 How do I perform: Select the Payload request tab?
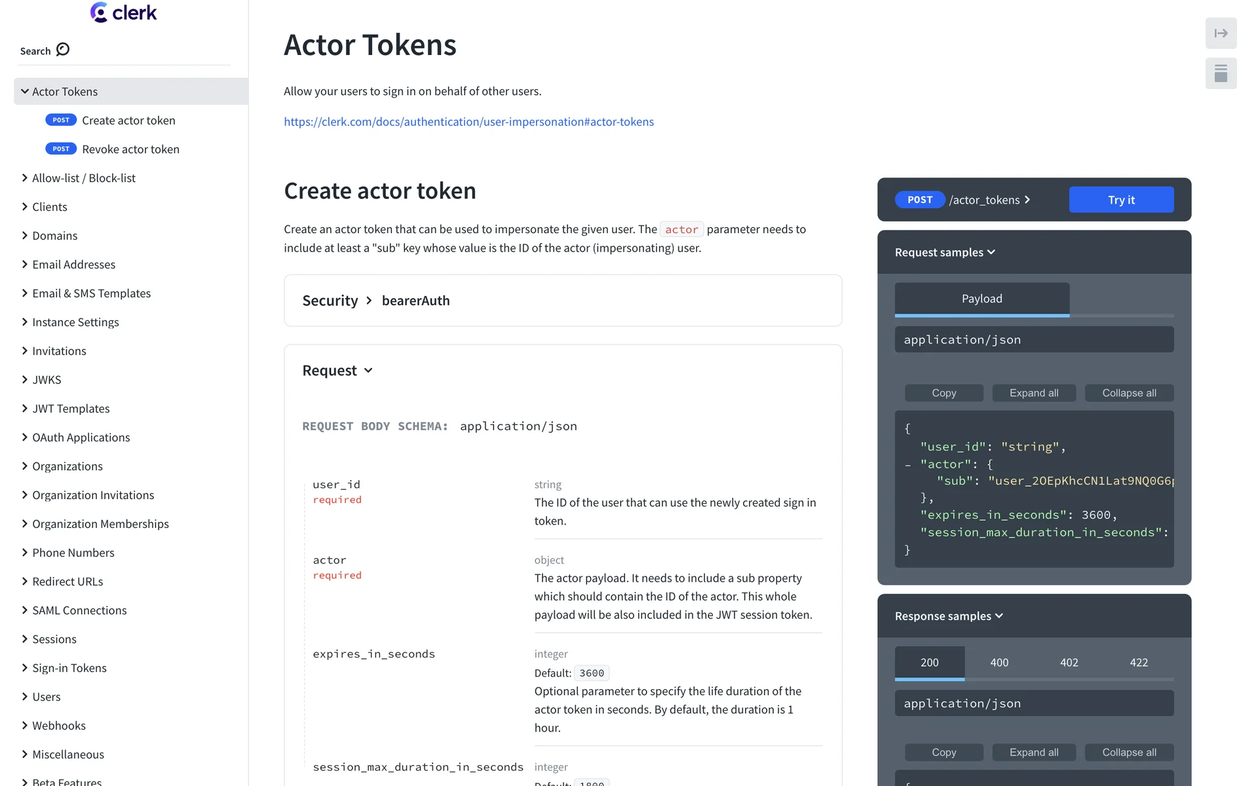[x=982, y=299]
